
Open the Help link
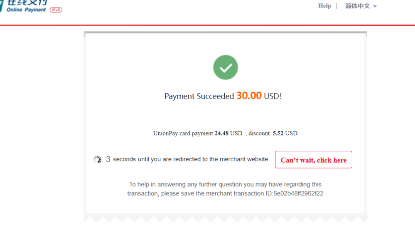coord(324,6)
